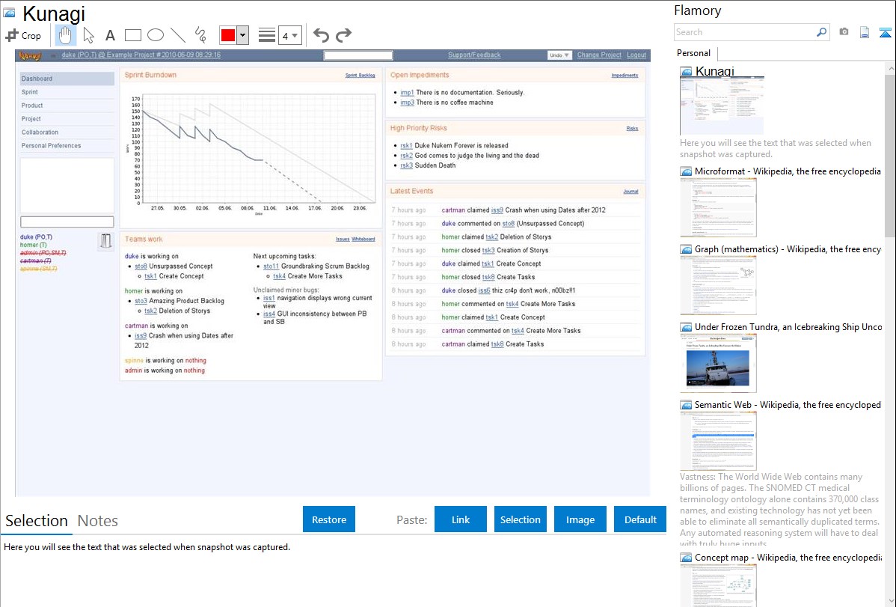Open the Journal link in Latest Events
Screen dimensions: 896x607
(x=630, y=192)
